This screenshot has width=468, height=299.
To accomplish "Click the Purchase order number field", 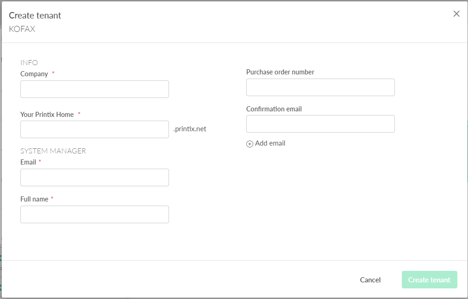I will pyautogui.click(x=320, y=87).
